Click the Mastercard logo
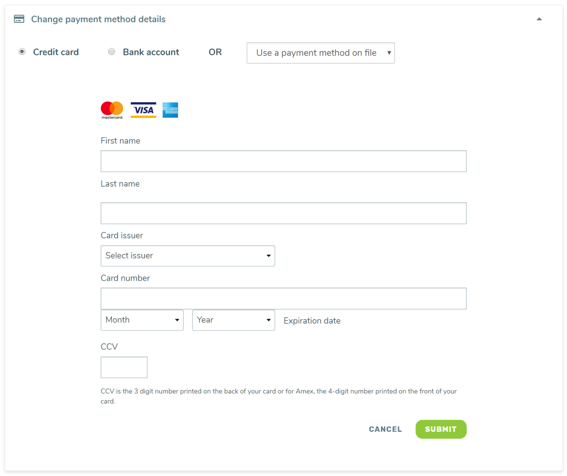Viewport: 567px width, 476px height. click(111, 110)
